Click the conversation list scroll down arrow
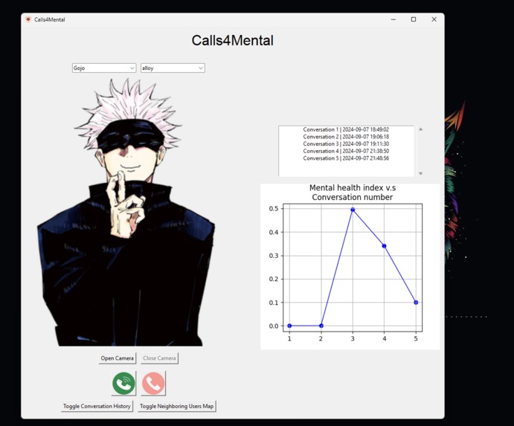 point(420,173)
